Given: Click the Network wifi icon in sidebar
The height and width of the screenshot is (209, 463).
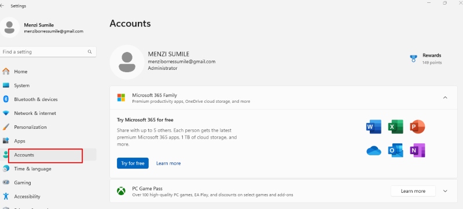Looking at the screenshot, I should pyautogui.click(x=6, y=113).
